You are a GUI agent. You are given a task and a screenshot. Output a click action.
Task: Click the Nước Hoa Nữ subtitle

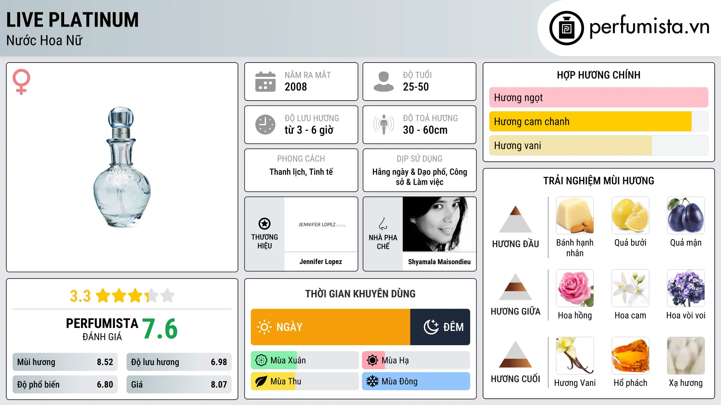click(x=44, y=40)
